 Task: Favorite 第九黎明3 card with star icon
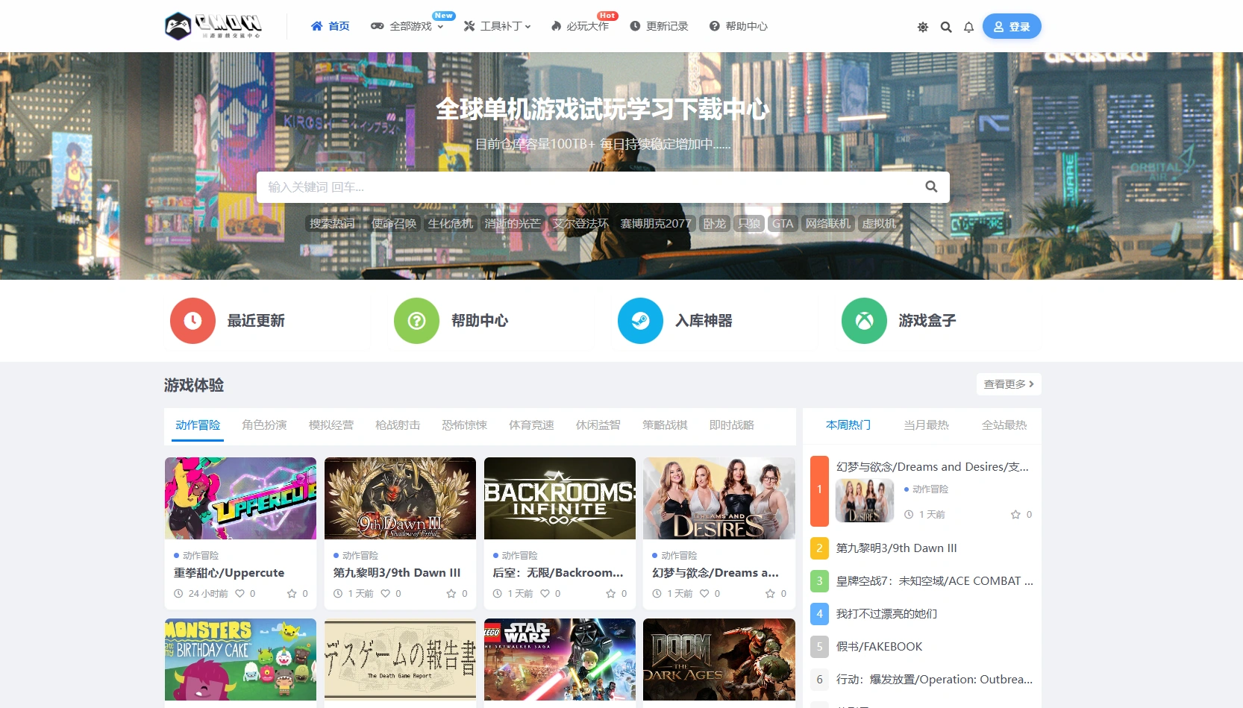pyautogui.click(x=451, y=594)
